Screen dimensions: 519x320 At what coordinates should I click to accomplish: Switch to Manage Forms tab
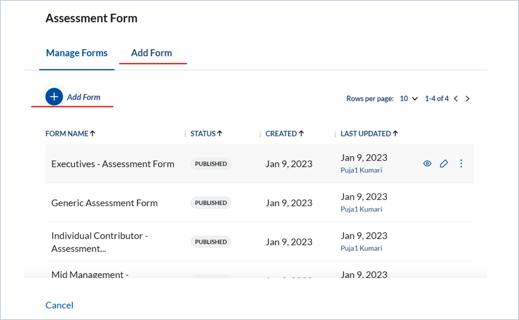coord(77,53)
